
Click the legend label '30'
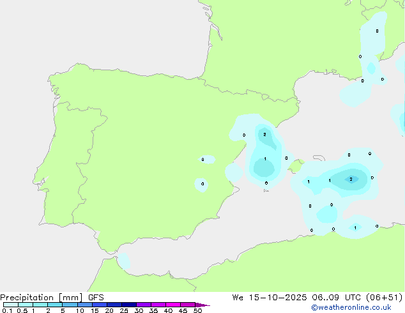(139, 310)
